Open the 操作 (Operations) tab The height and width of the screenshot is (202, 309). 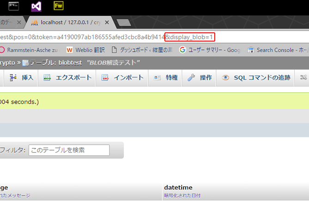pyautogui.click(x=199, y=78)
